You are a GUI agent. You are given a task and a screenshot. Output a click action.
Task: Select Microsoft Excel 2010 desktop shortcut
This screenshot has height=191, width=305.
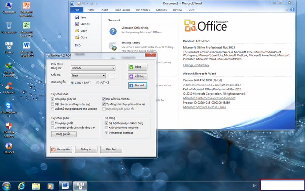pos(27,29)
